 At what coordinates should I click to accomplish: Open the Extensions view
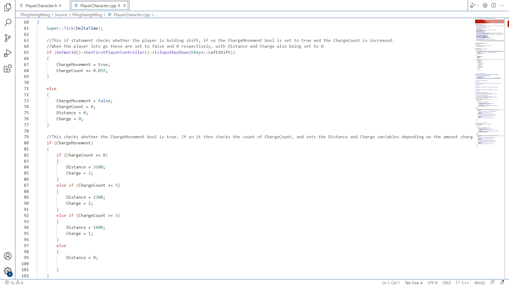point(8,69)
